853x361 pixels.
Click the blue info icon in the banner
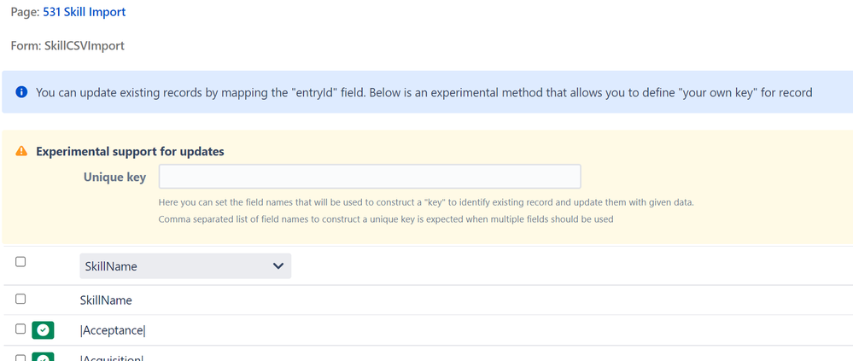(21, 92)
